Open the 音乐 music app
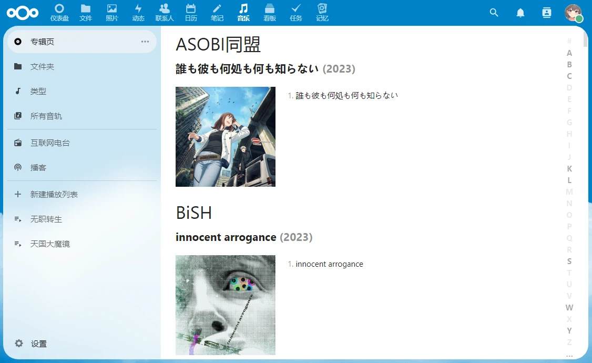Image resolution: width=592 pixels, height=363 pixels. point(243,13)
